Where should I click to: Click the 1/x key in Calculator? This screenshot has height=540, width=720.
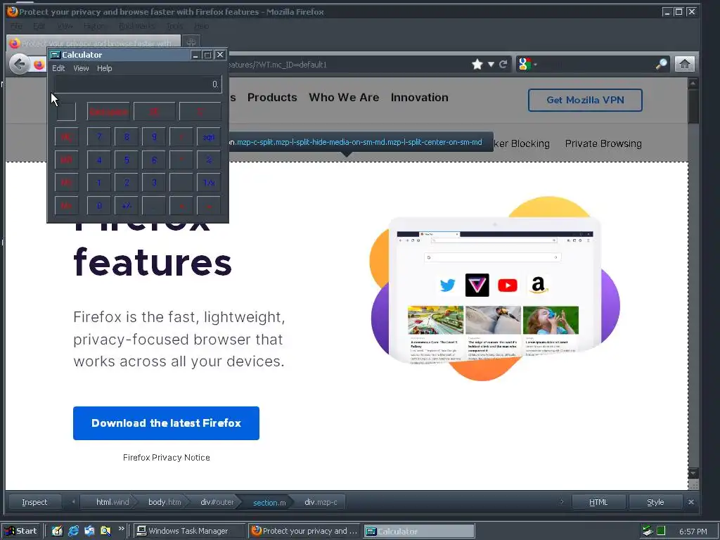pyautogui.click(x=208, y=183)
